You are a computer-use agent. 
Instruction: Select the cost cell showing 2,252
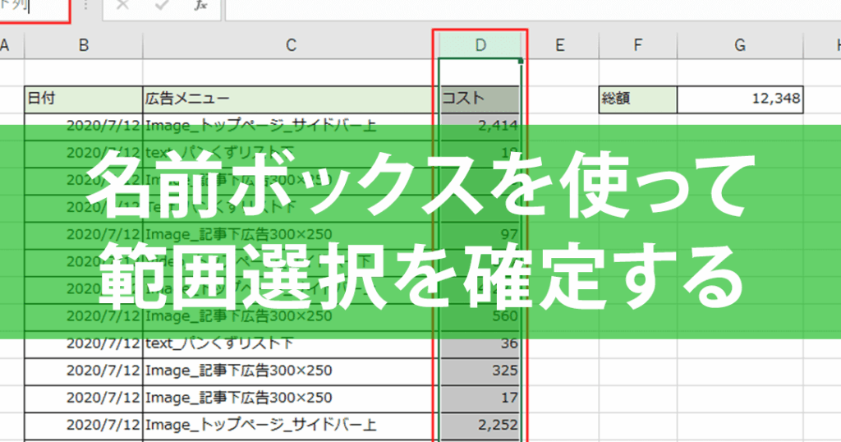480,426
